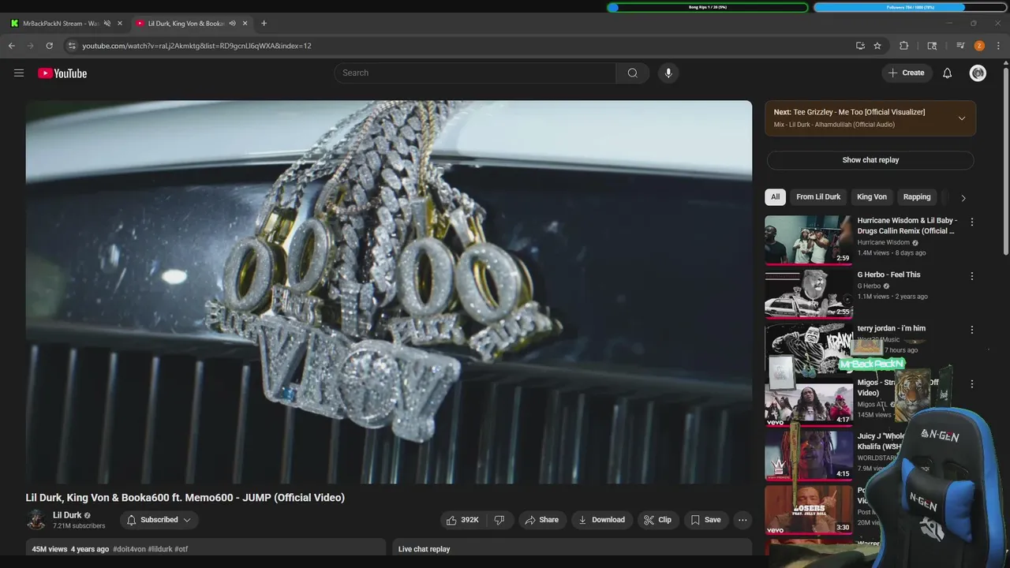Click the search magnifier button

pos(632,73)
